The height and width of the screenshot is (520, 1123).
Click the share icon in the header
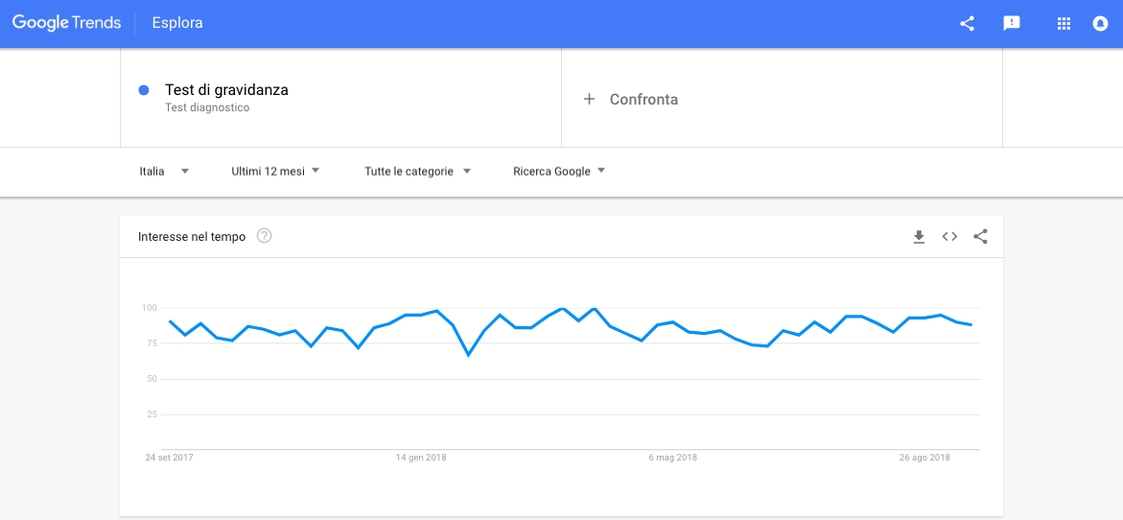967,24
